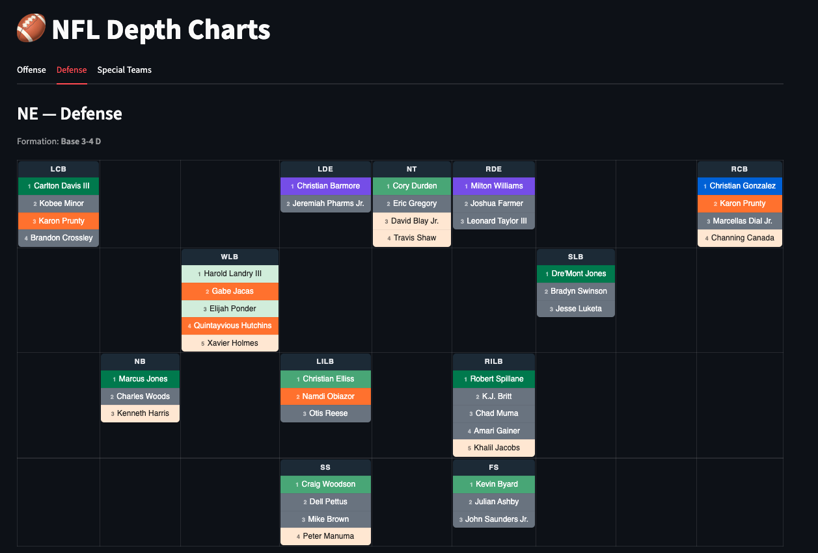Image resolution: width=818 pixels, height=553 pixels.
Task: Select Namdi Obiazor under LILB
Action: tap(325, 396)
